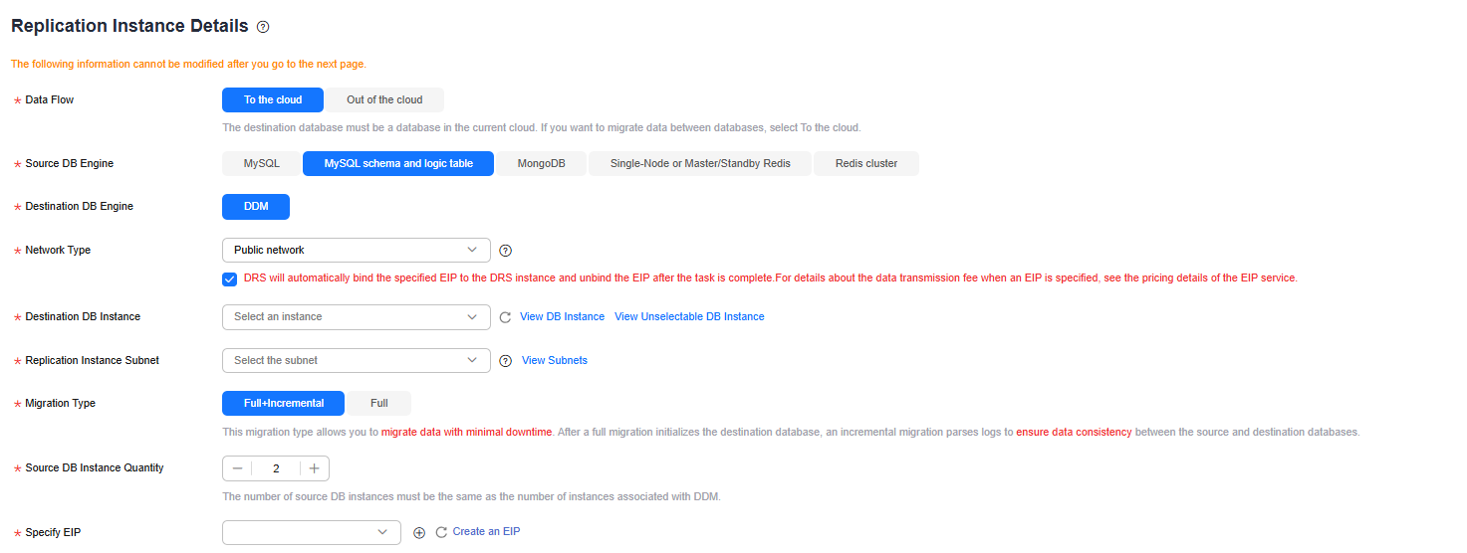The height and width of the screenshot is (553, 1467).
Task: Open the Network Type dropdown
Action: [x=357, y=251]
